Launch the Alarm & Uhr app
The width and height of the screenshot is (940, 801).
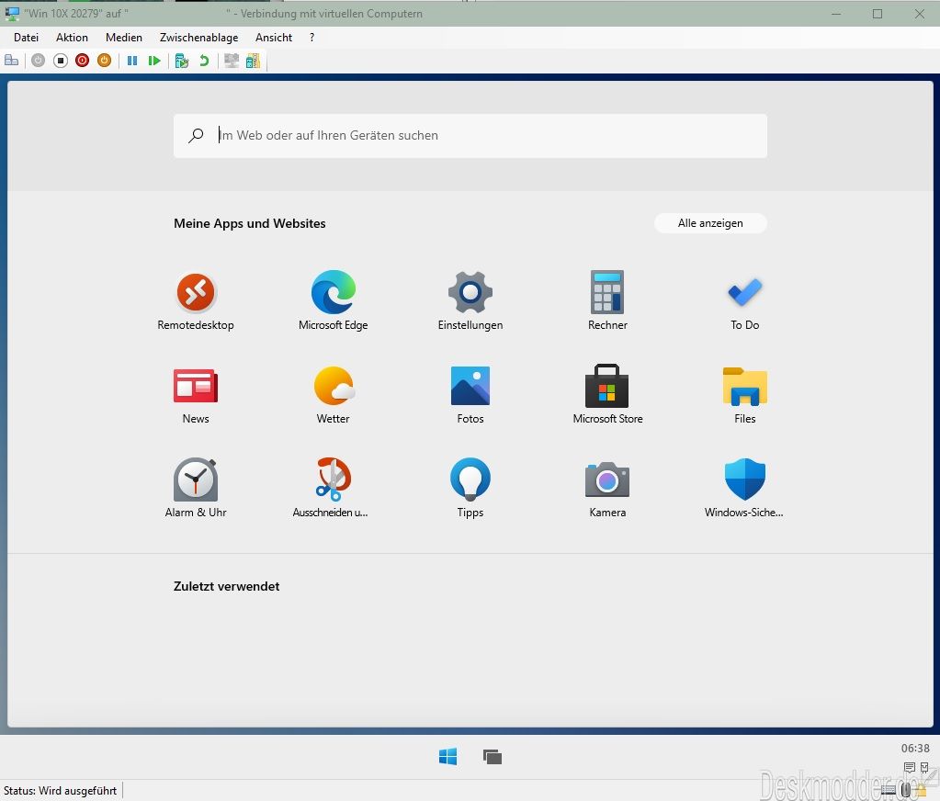point(196,489)
